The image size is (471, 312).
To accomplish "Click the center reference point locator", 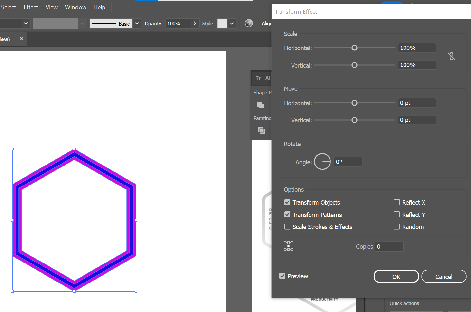I will 288,246.
